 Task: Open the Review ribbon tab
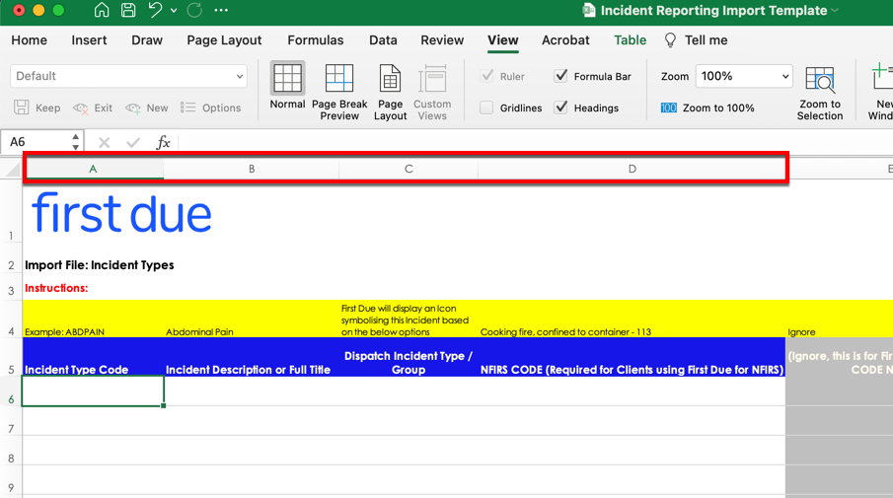pos(442,40)
